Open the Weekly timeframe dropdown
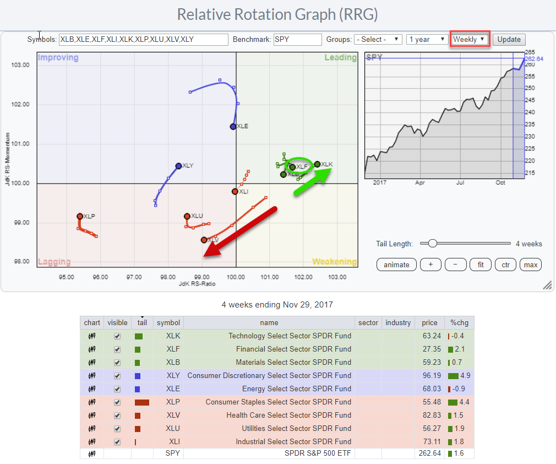The height and width of the screenshot is (464, 556). (469, 40)
